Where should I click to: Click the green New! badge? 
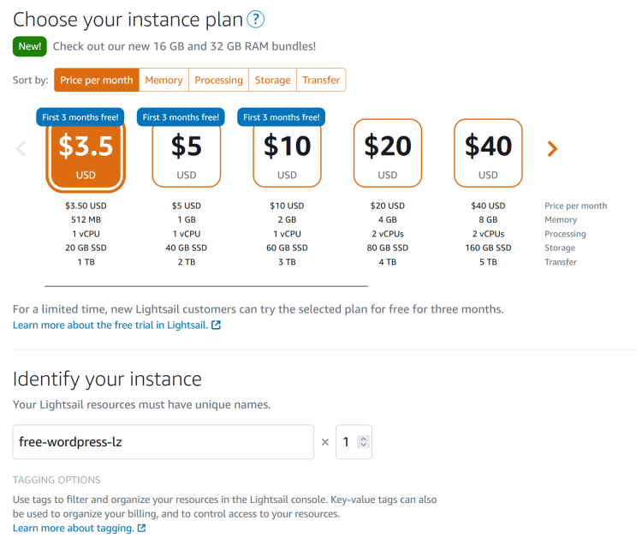point(30,46)
